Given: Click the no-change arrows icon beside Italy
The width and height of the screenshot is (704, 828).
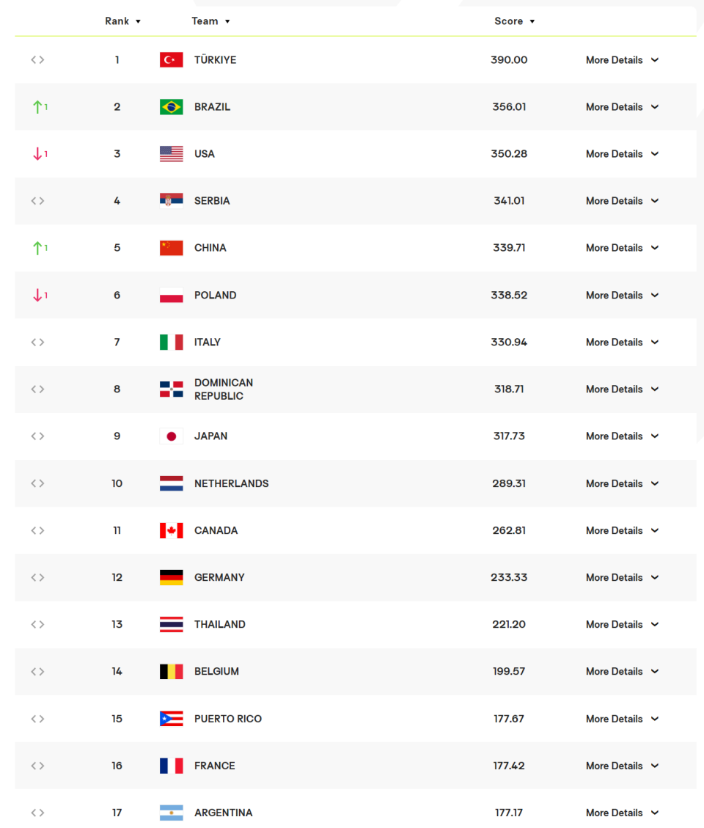Looking at the screenshot, I should click(x=37, y=342).
